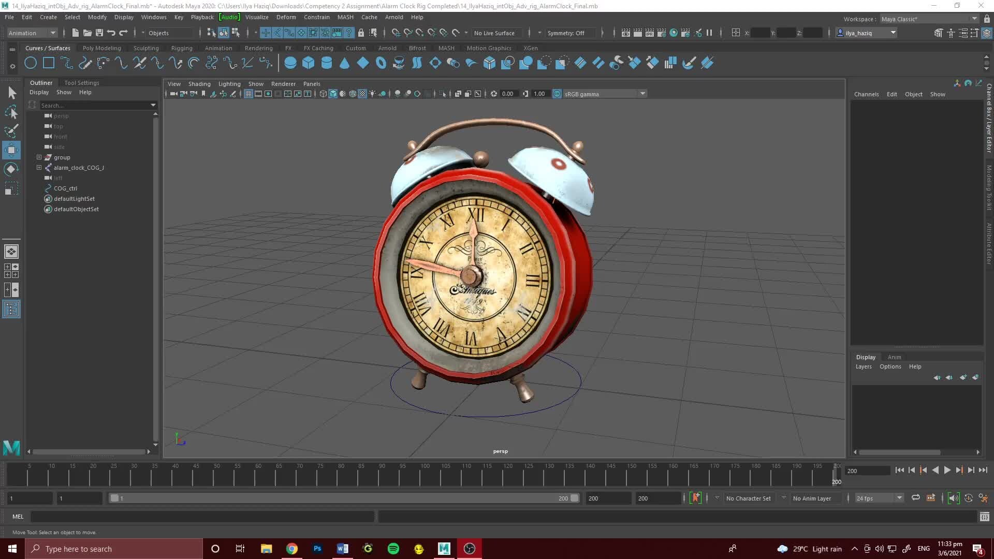Image resolution: width=994 pixels, height=559 pixels.
Task: Select the polygon sphere creation icon on the shelf
Action: (290, 63)
